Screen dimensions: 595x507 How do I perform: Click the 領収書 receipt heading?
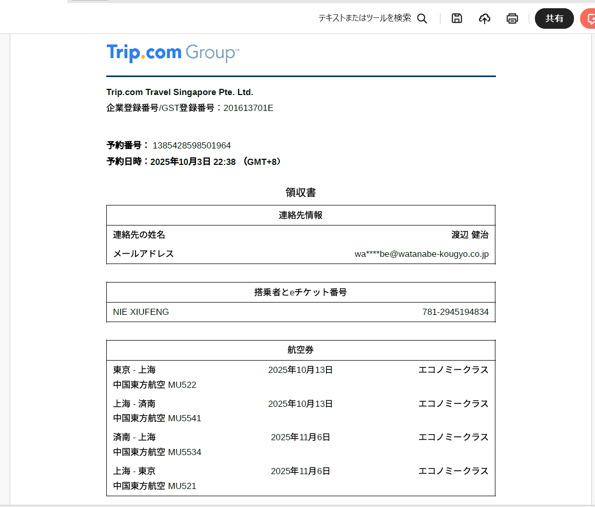click(x=301, y=193)
